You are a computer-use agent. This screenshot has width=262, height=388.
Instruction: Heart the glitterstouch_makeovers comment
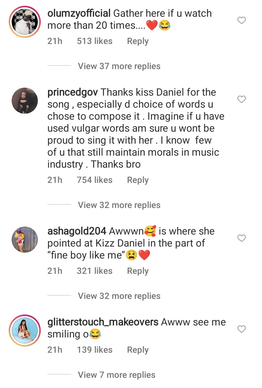pos(241,329)
